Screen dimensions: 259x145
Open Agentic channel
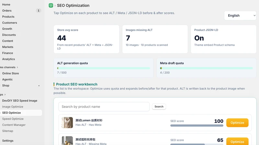click(7, 80)
